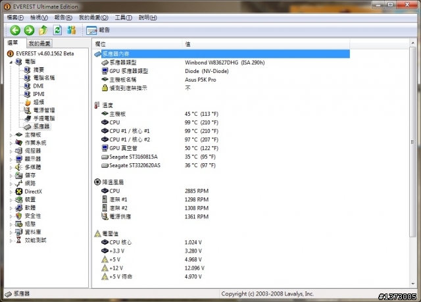The height and width of the screenshot is (302, 421).
Task: Click the 降溫風扇 fan section icon
Action: pos(97,182)
